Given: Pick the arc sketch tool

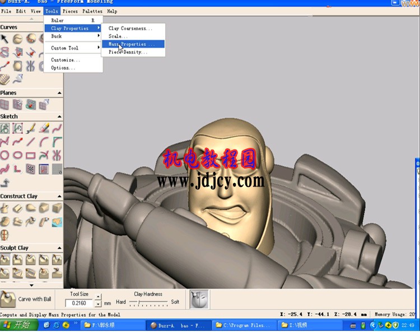Looking at the screenshot, I should pos(44,142).
